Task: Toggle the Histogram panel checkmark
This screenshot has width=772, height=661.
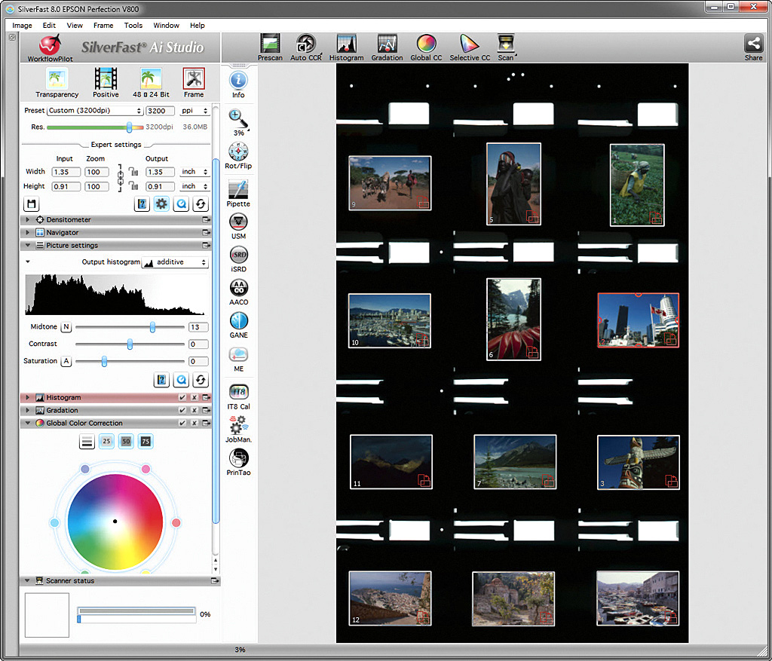Action: 182,398
